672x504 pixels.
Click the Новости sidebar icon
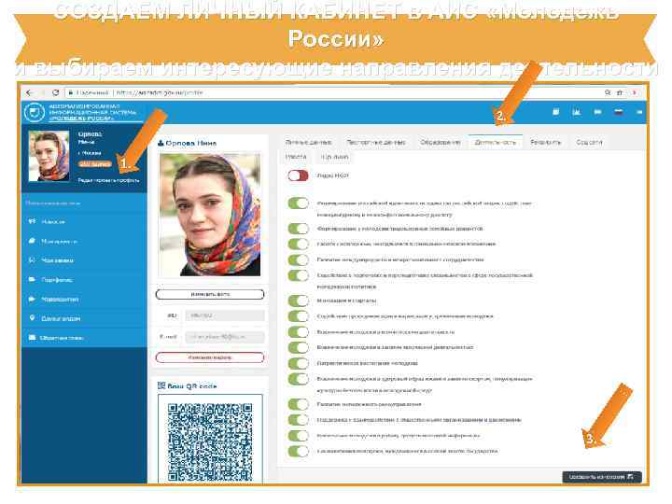[x=32, y=221]
